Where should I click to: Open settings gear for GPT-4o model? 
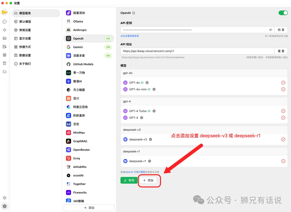tap(147, 83)
